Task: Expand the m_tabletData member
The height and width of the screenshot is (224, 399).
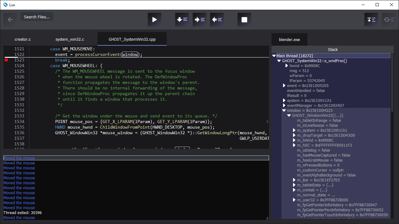Action: point(294,185)
